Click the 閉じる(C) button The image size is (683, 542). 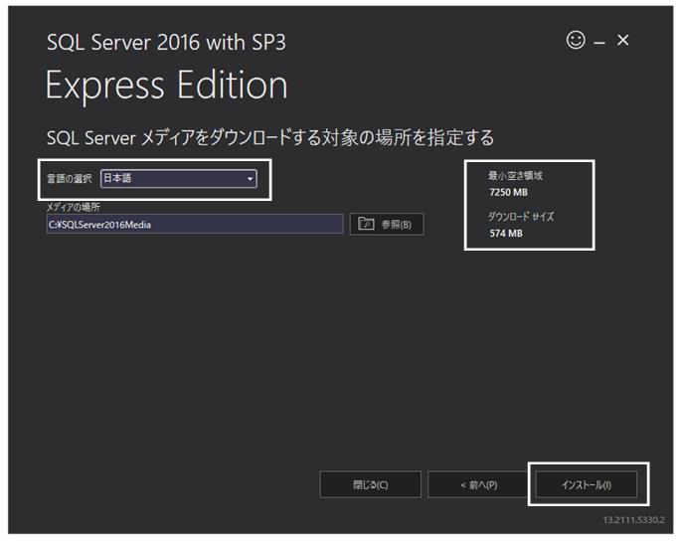pos(370,484)
